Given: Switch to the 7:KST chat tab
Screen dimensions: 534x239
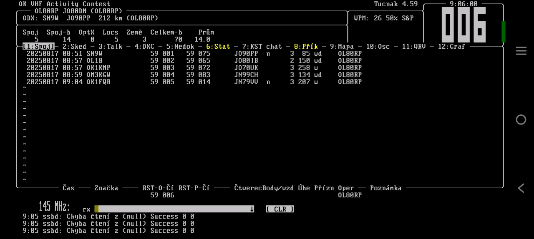Looking at the screenshot, I should pos(262,47).
